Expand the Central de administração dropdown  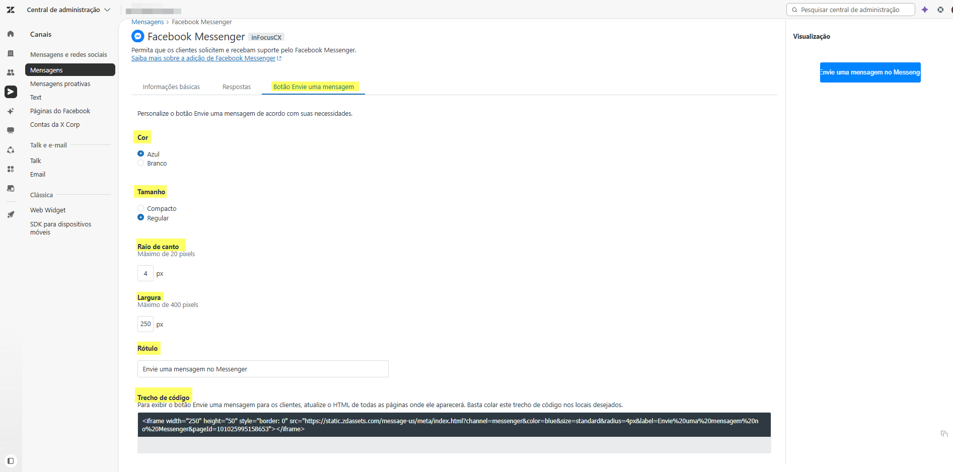(68, 10)
